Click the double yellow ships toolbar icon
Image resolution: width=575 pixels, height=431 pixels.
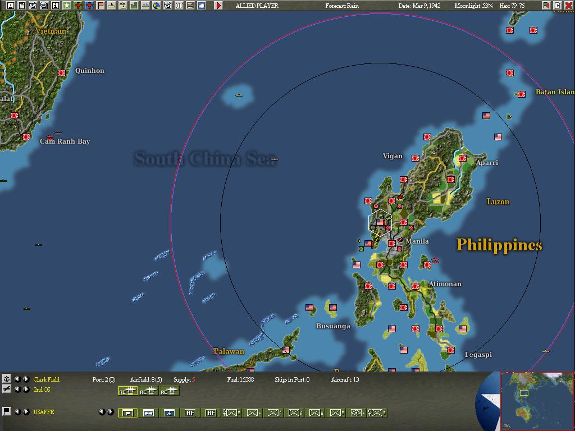pos(123,6)
